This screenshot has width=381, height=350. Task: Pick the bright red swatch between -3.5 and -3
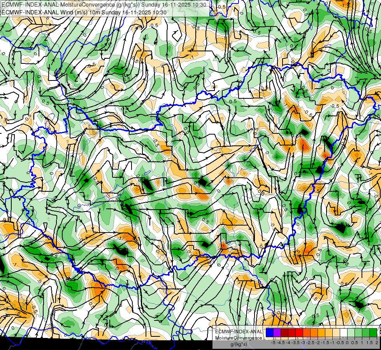pos(299,332)
